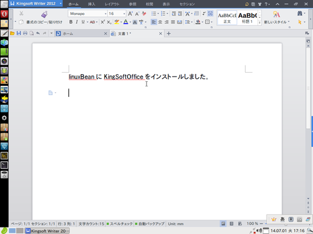Launch Opera from the left dock

pyautogui.click(x=4, y=14)
